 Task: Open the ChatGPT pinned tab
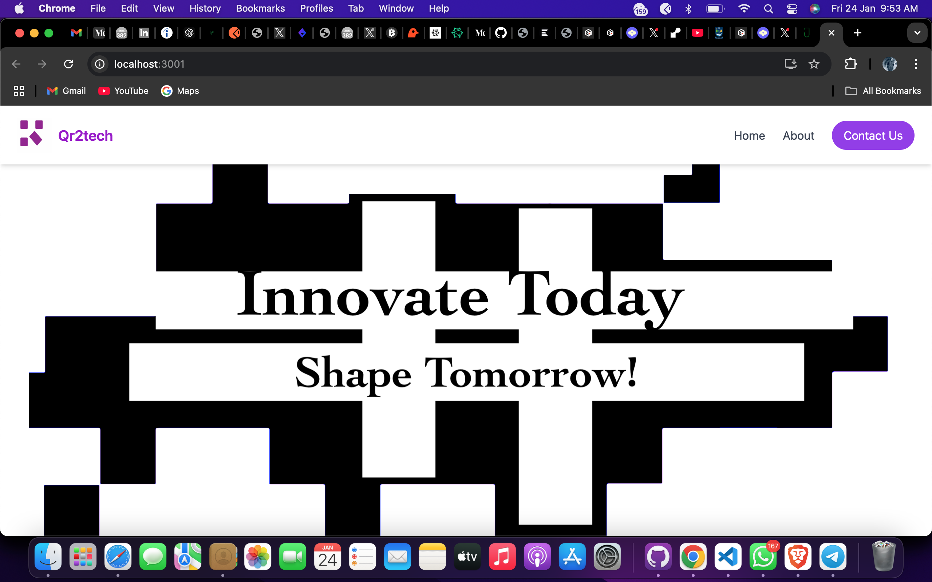coord(189,33)
